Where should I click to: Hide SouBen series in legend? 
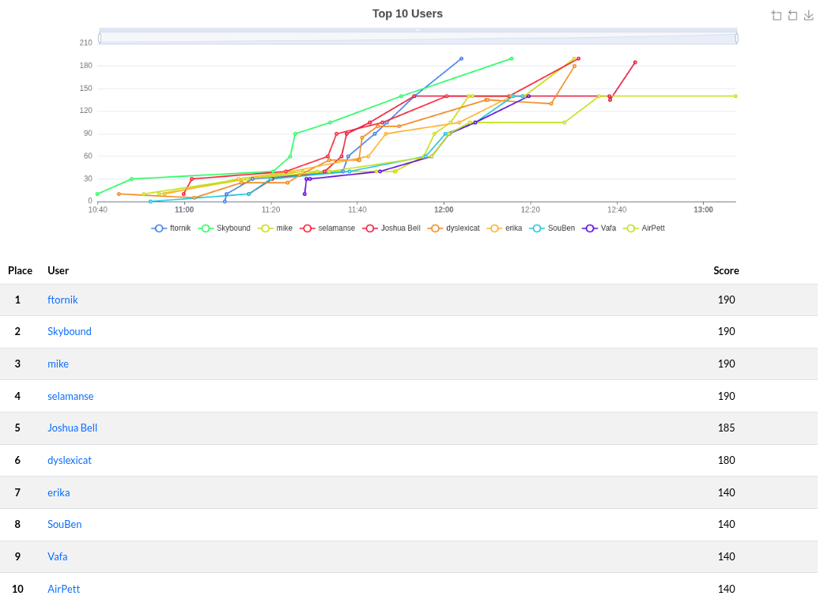coord(552,228)
